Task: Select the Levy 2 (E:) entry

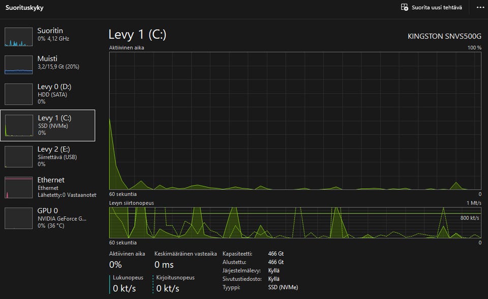Action: pyautogui.click(x=48, y=156)
